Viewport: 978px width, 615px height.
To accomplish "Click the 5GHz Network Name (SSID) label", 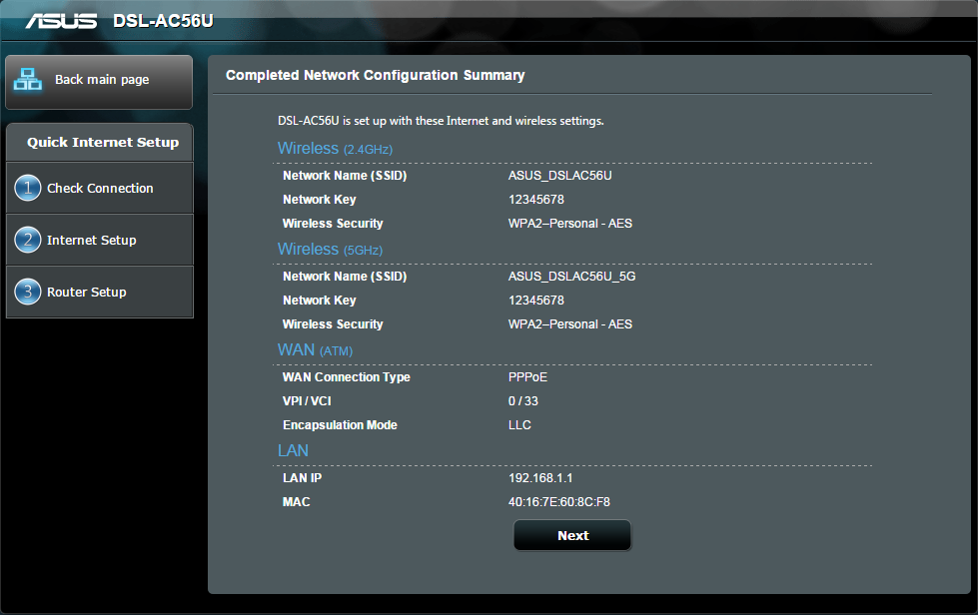I will 345,276.
